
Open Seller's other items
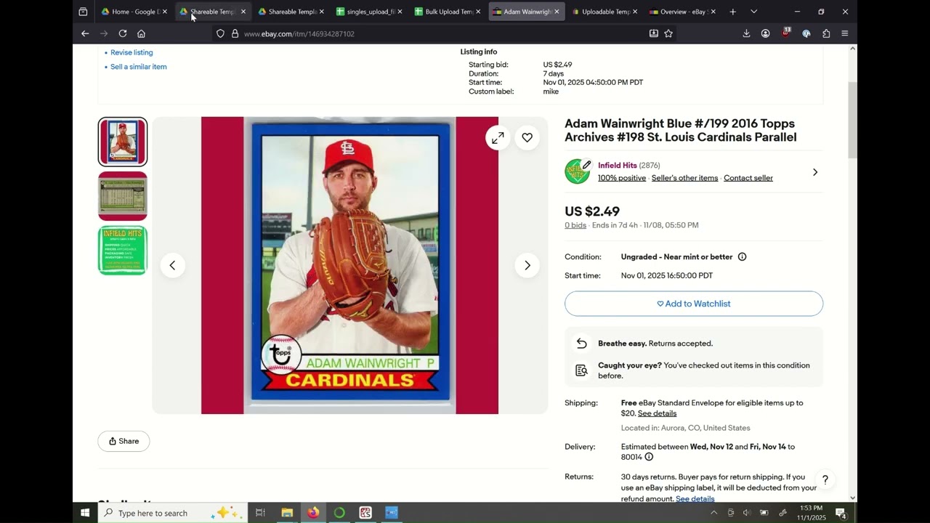684,178
